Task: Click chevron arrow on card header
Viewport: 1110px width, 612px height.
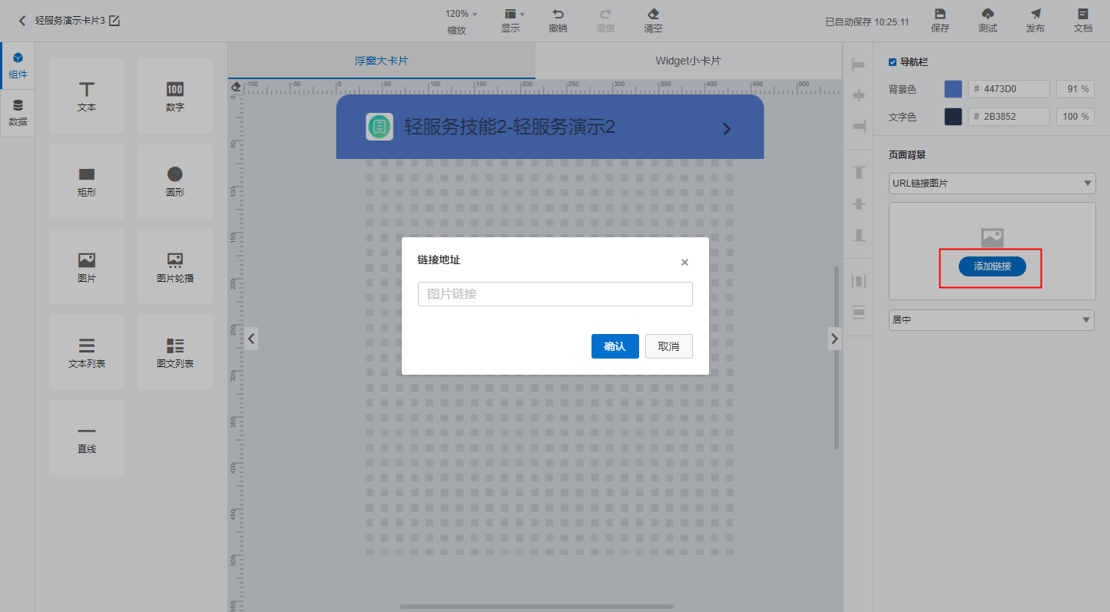Action: 727,129
